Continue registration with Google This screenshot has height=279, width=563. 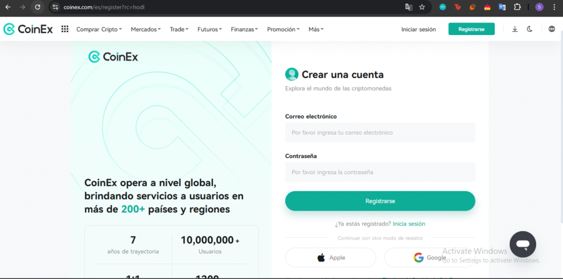pos(429,258)
